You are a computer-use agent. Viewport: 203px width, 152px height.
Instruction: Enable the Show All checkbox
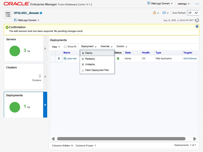65,47
